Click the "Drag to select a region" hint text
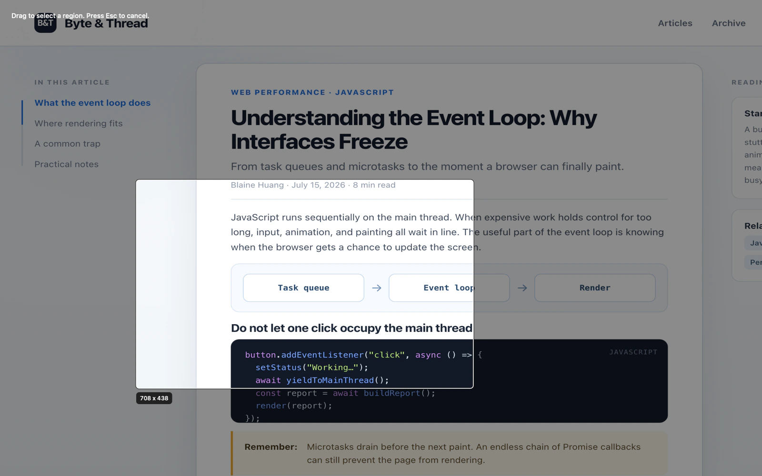The width and height of the screenshot is (762, 476). tap(80, 16)
